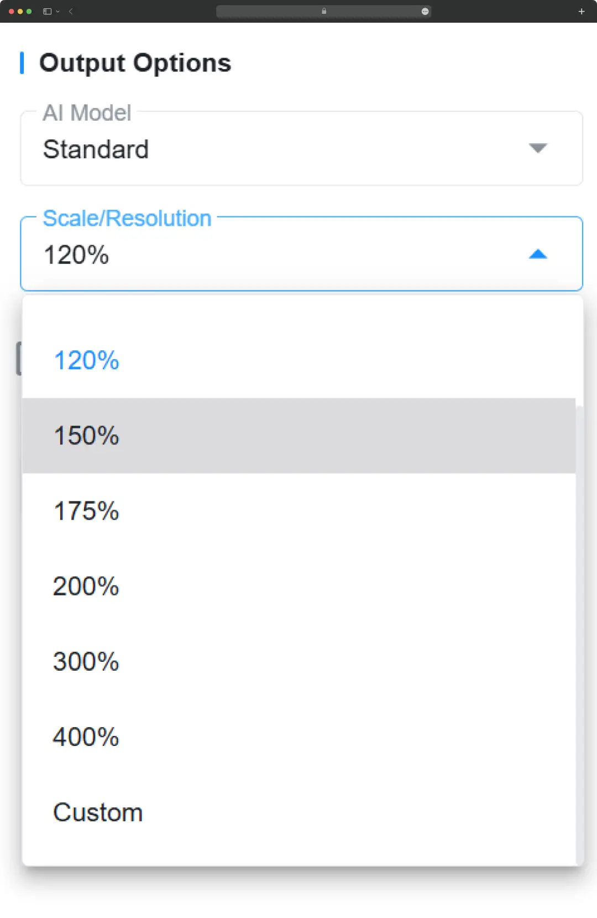
Task: Choose the highlighted 150% option
Action: tap(299, 435)
